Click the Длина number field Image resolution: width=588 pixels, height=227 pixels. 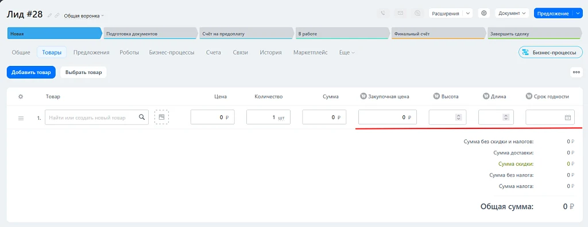click(x=496, y=118)
